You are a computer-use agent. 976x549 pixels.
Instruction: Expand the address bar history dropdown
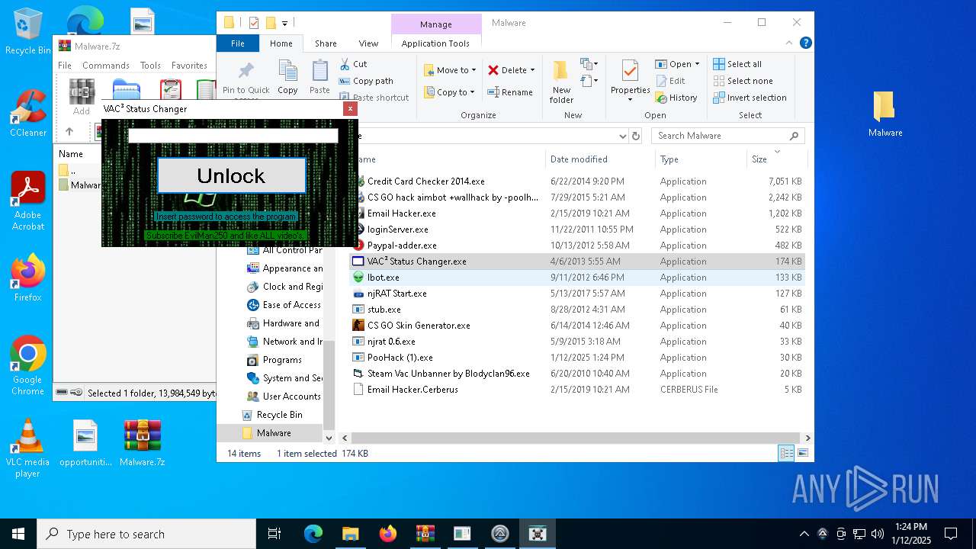(x=622, y=136)
